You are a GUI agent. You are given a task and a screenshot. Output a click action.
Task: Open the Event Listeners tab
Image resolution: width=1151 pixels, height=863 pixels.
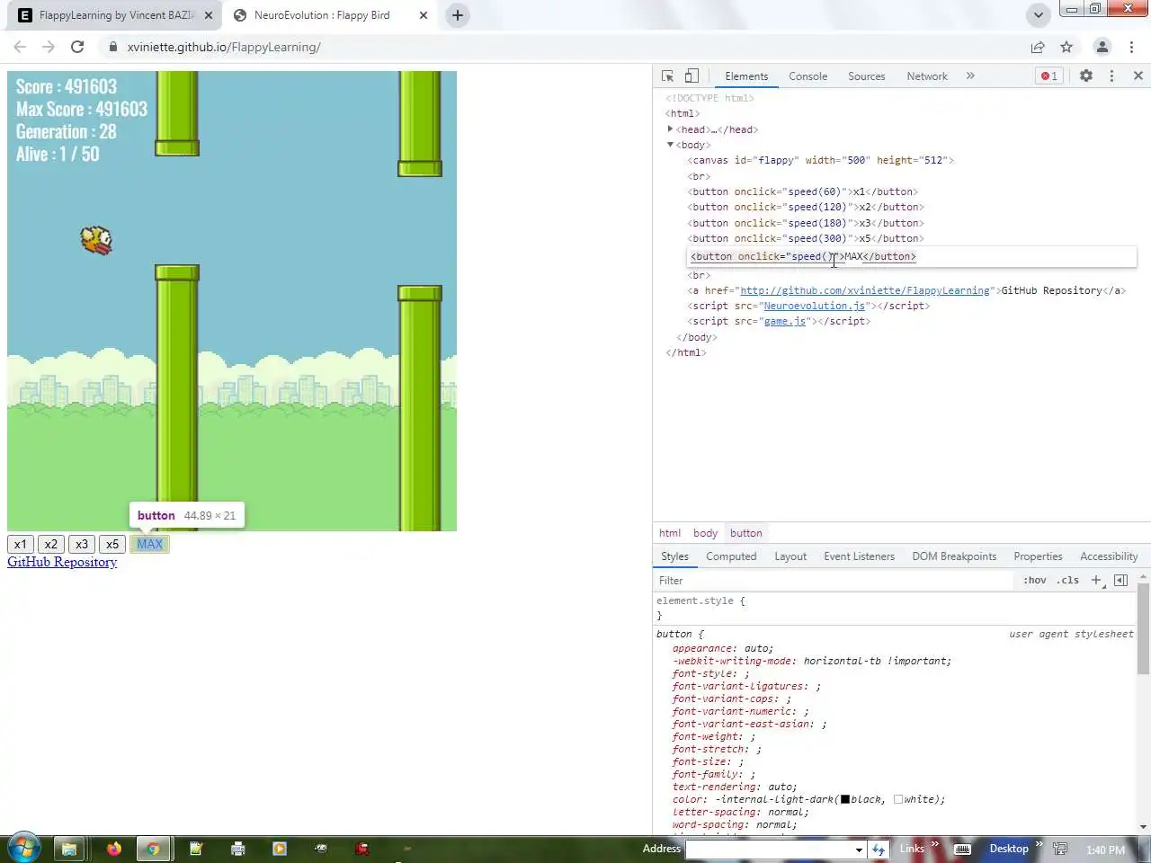859,556
